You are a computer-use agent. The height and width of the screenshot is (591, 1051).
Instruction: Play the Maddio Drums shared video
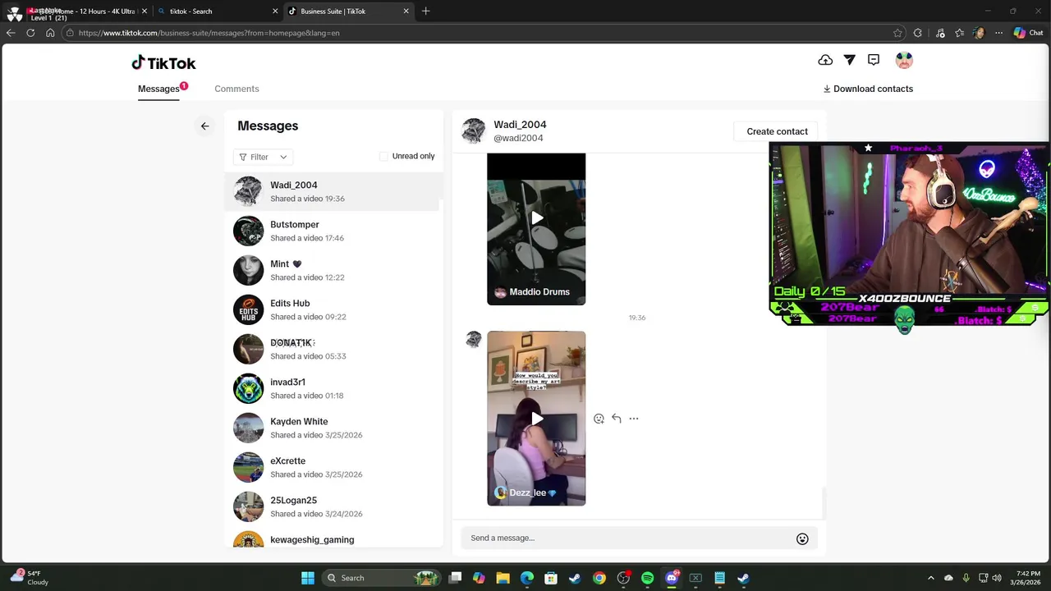[x=536, y=218]
